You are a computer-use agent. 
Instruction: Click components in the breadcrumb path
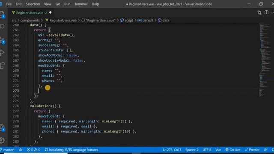coord(30,20)
